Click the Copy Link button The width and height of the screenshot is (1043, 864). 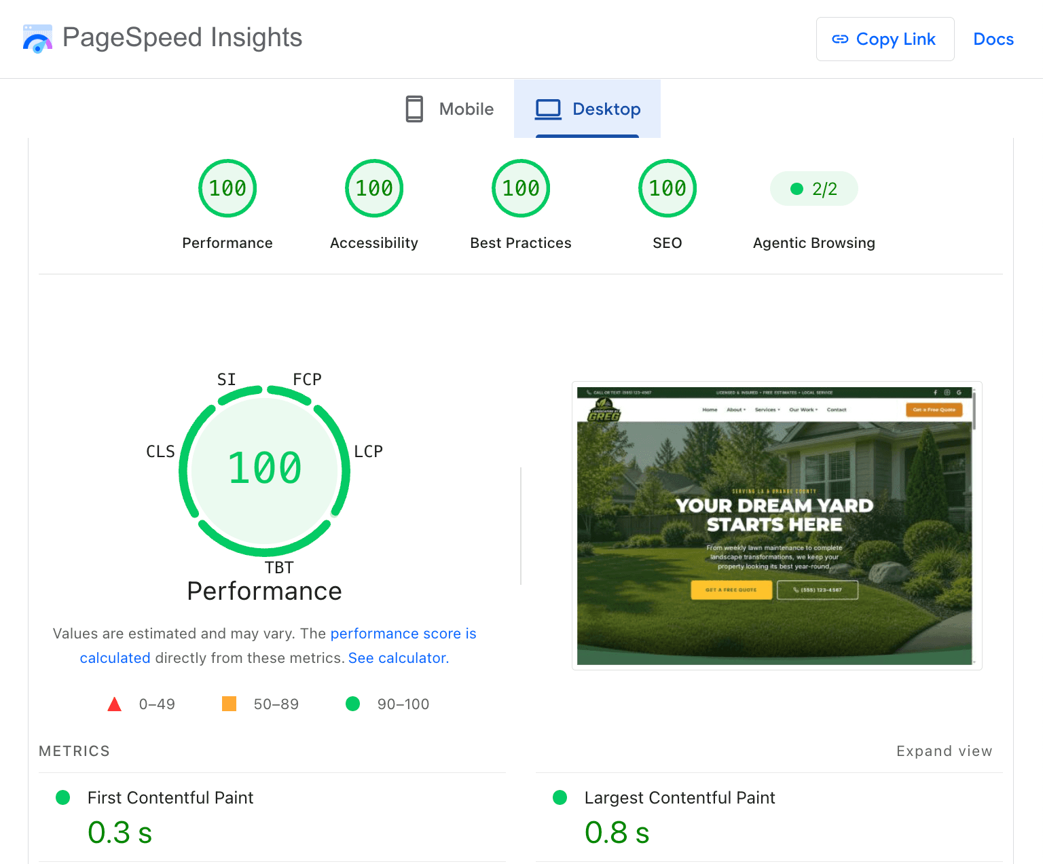[885, 39]
